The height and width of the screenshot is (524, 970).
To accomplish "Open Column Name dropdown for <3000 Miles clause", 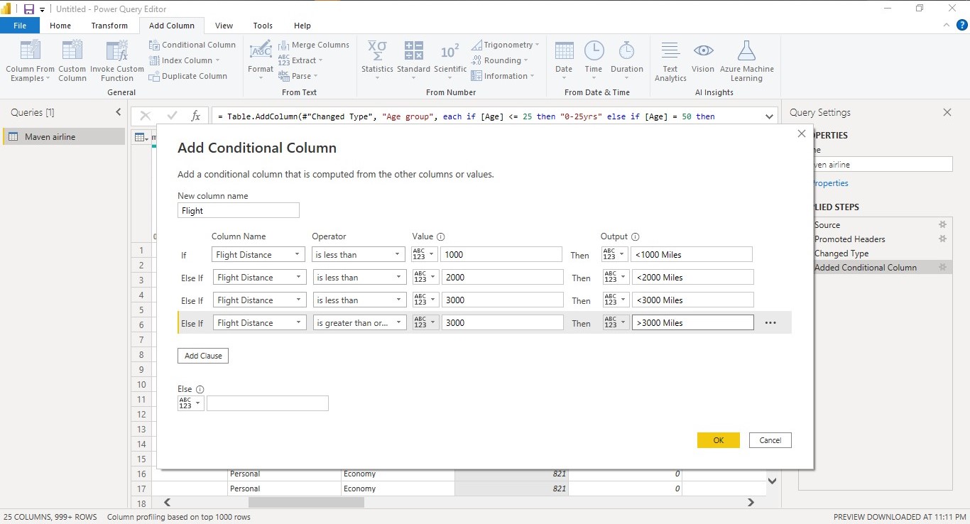I will [x=258, y=300].
